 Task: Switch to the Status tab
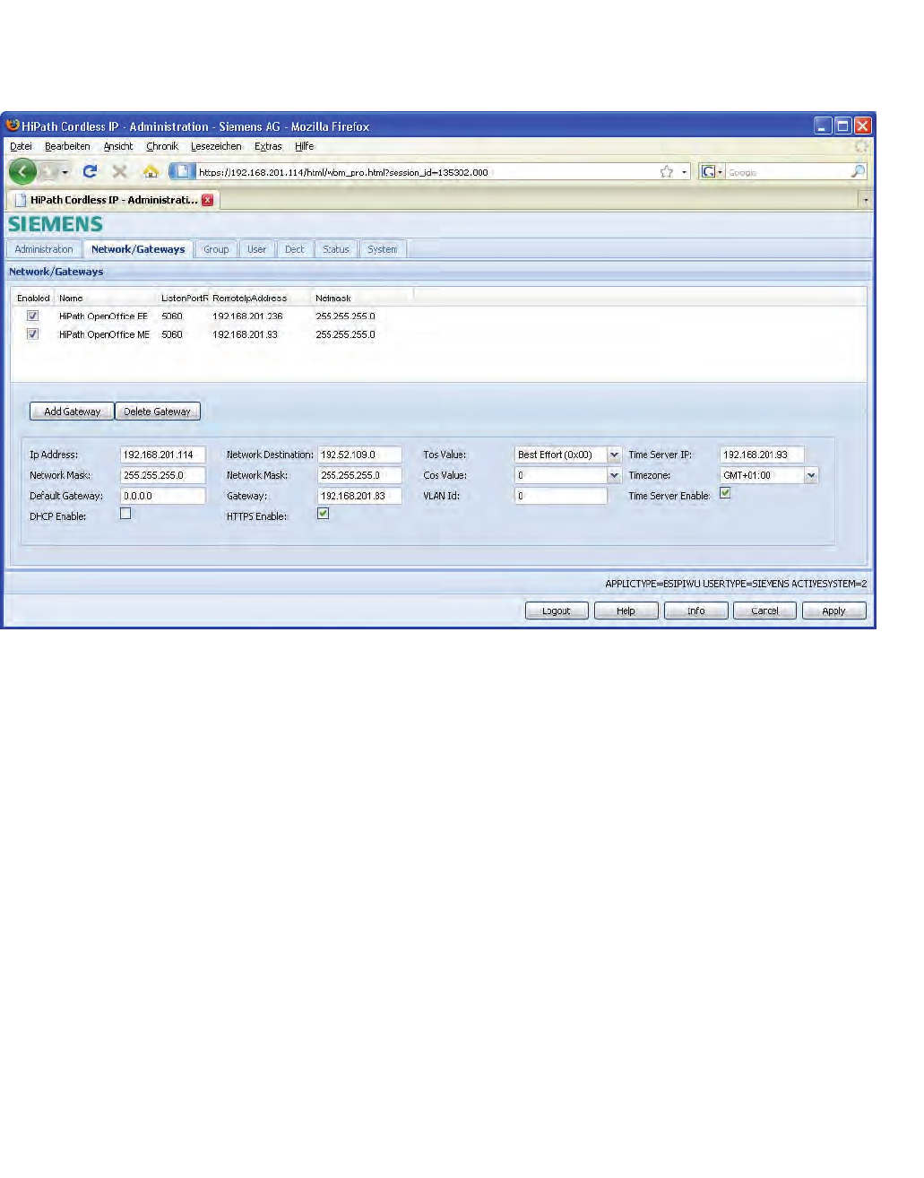click(x=336, y=249)
